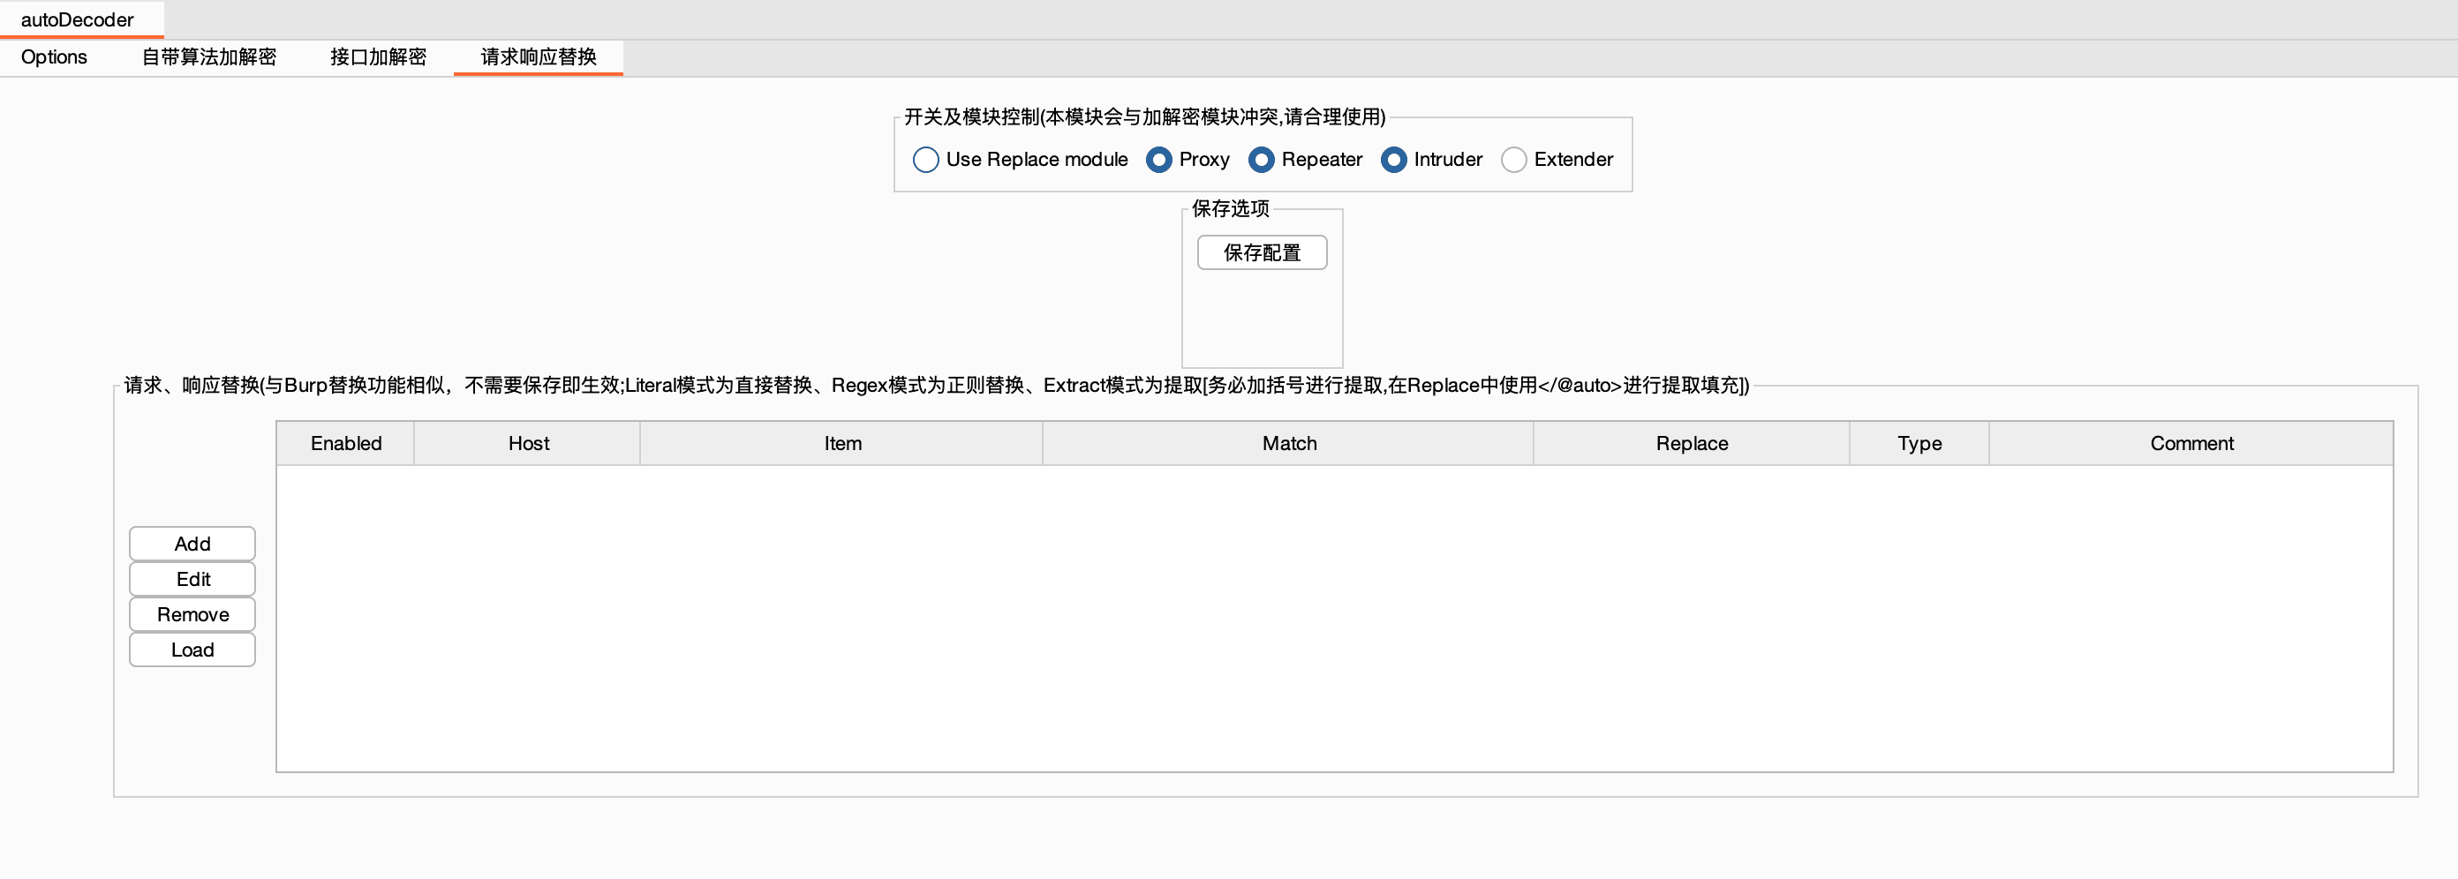2458x879 pixels.
Task: Select the 请求响应替换 tab
Action: pyautogui.click(x=539, y=57)
